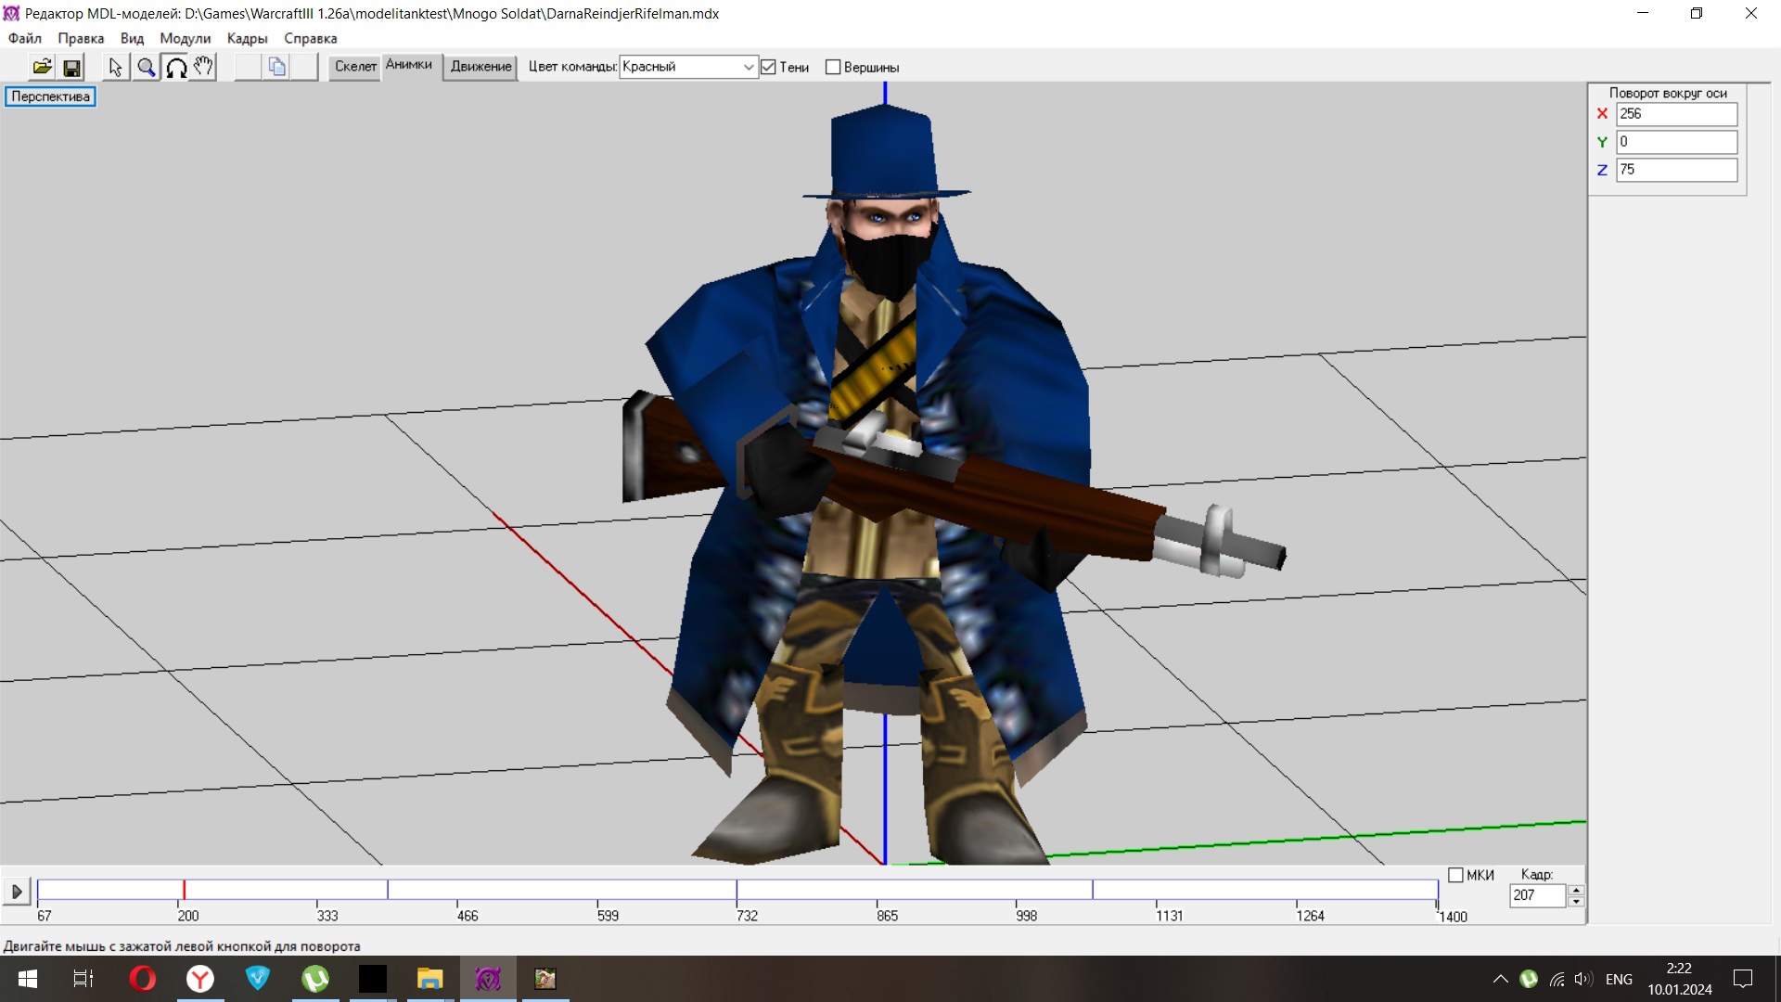1781x1002 pixels.
Task: Click the Перспектива view button
Action: 50,96
